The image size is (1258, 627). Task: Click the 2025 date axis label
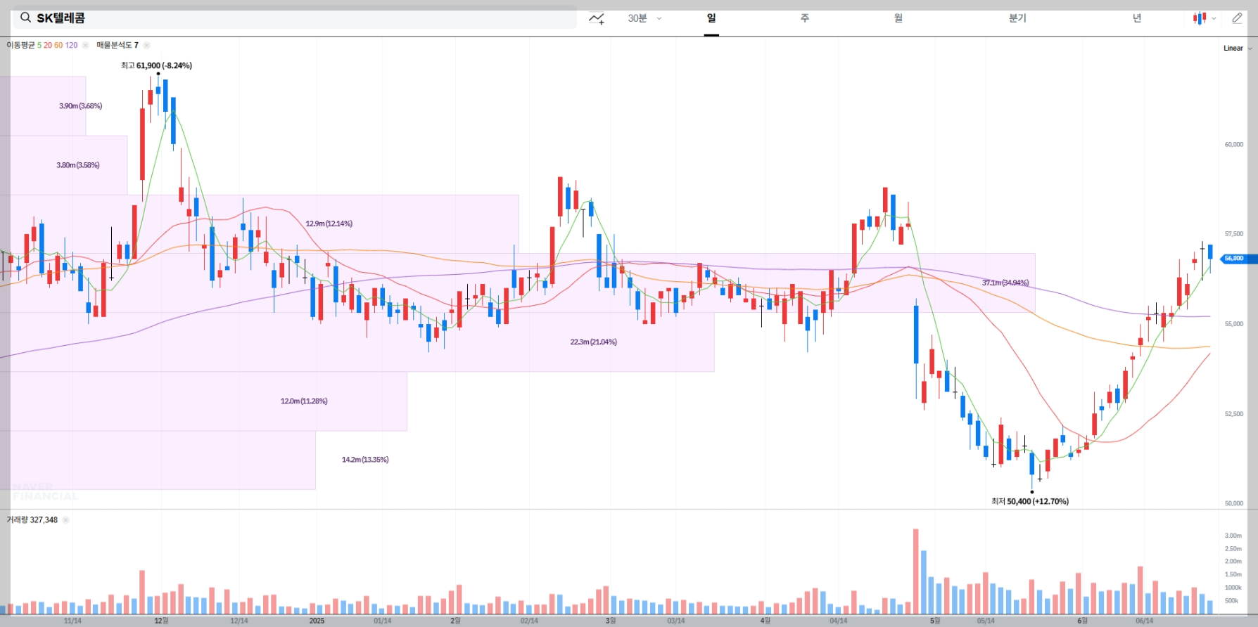tap(317, 621)
